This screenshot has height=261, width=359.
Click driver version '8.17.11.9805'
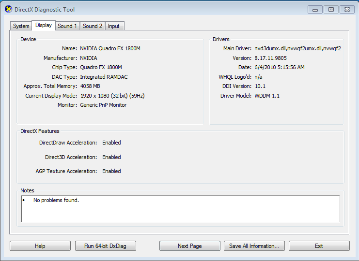[x=270, y=58]
